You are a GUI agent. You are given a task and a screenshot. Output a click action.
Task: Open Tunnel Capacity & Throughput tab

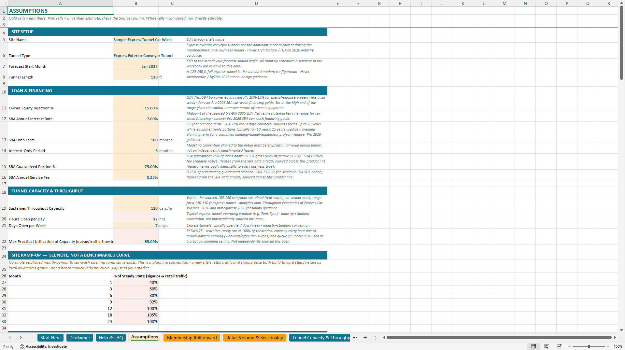pyautogui.click(x=320, y=338)
